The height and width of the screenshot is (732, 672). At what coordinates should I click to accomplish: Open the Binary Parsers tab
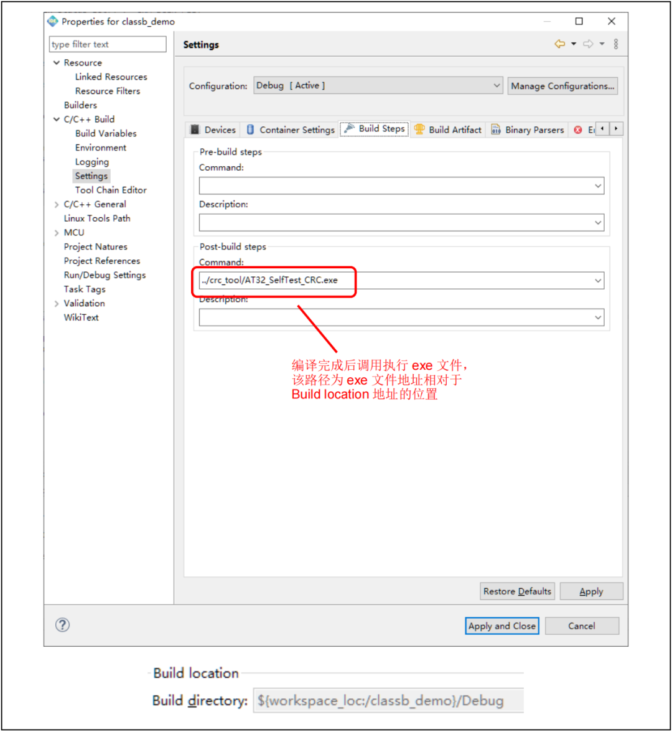pyautogui.click(x=528, y=129)
